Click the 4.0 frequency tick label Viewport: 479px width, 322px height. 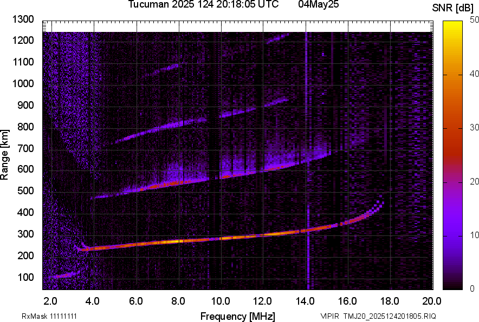click(x=93, y=301)
